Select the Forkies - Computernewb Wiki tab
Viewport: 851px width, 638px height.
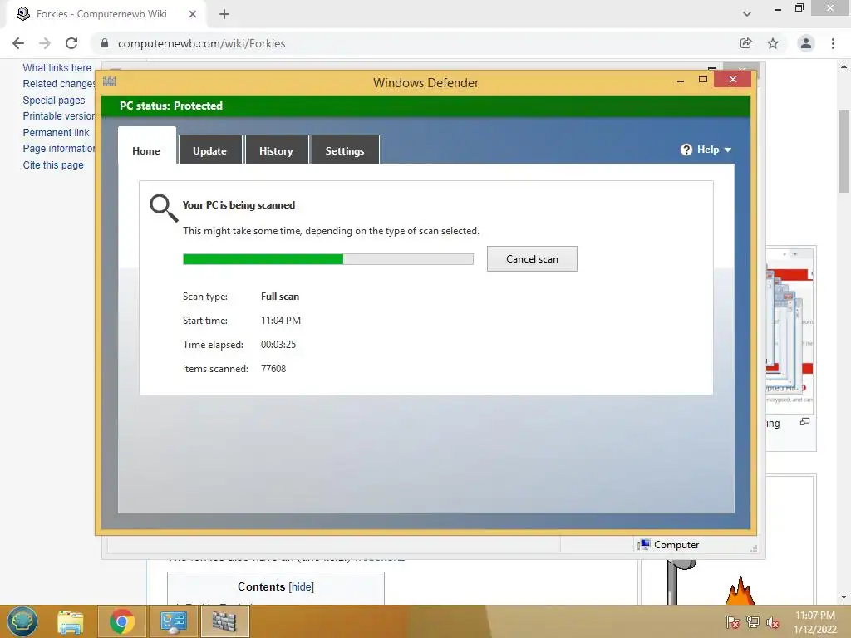(106, 14)
